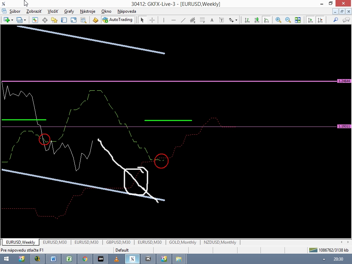Select the Crosshair cursor tool
Viewport: 352px width, 264px height.
click(152, 20)
